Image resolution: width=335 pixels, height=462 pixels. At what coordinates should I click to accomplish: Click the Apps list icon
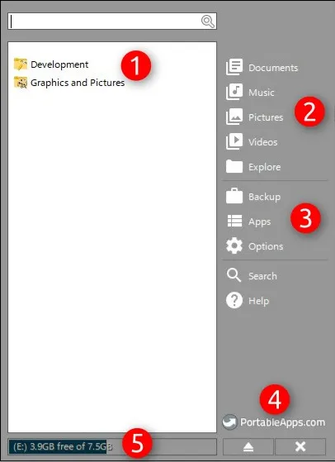[x=234, y=221]
